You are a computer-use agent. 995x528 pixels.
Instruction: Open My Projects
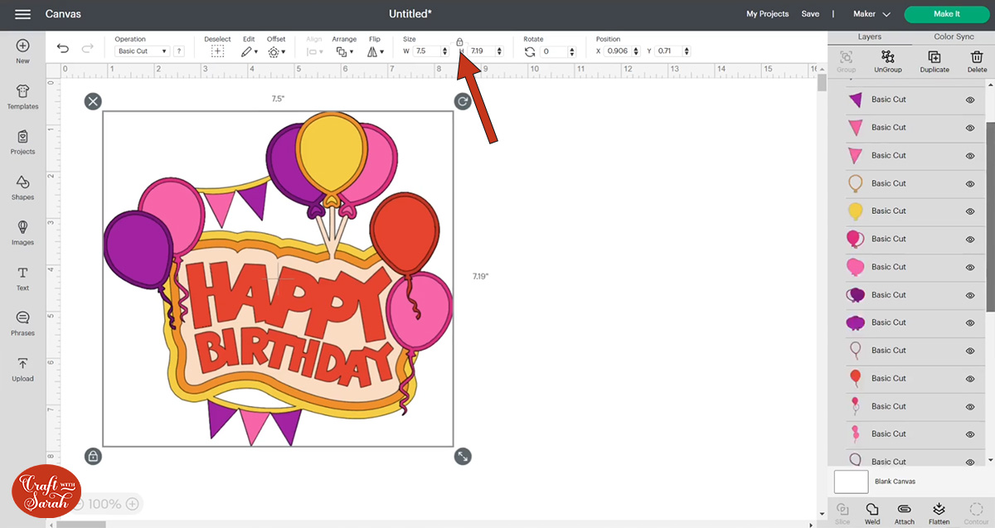[767, 14]
